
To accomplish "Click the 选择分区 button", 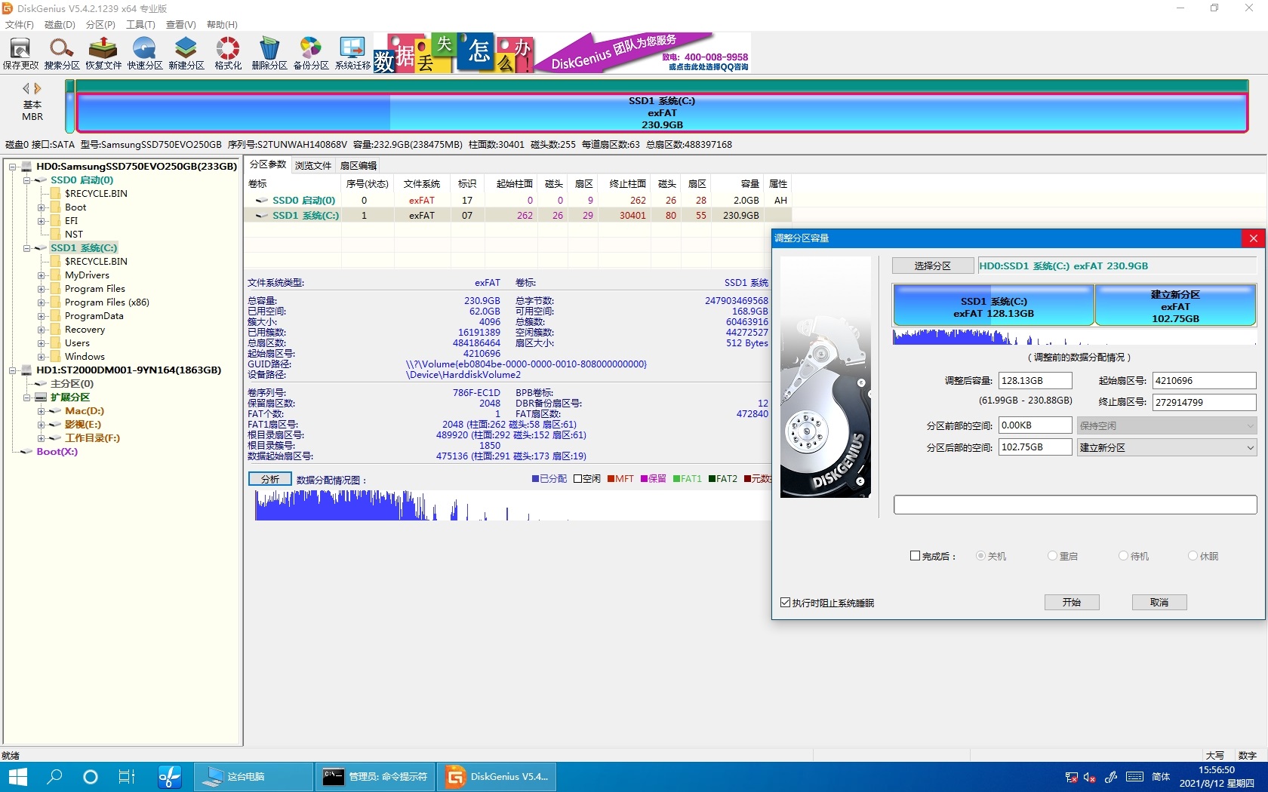I will [933, 266].
